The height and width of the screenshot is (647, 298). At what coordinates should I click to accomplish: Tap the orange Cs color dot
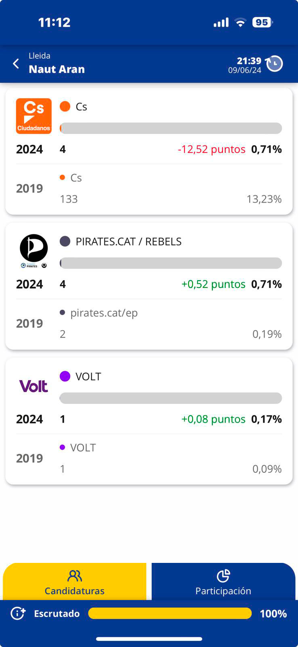click(65, 106)
